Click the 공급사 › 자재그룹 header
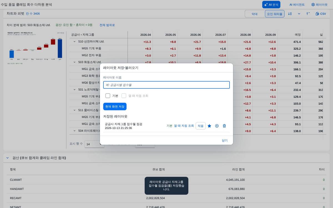Image resolution: width=333 pixels, height=208 pixels. 83,35
